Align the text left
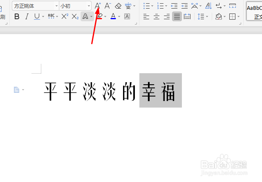This screenshot has width=262, height=182. click(146, 16)
